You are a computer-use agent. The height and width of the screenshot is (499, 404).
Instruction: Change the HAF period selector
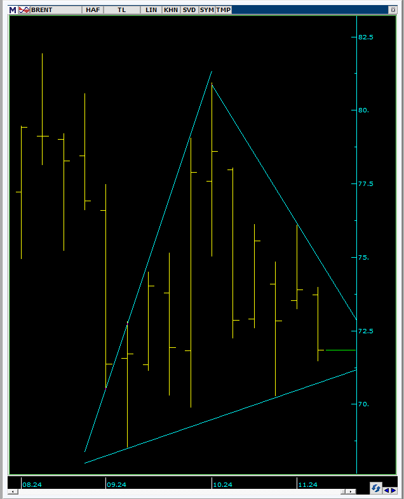93,10
